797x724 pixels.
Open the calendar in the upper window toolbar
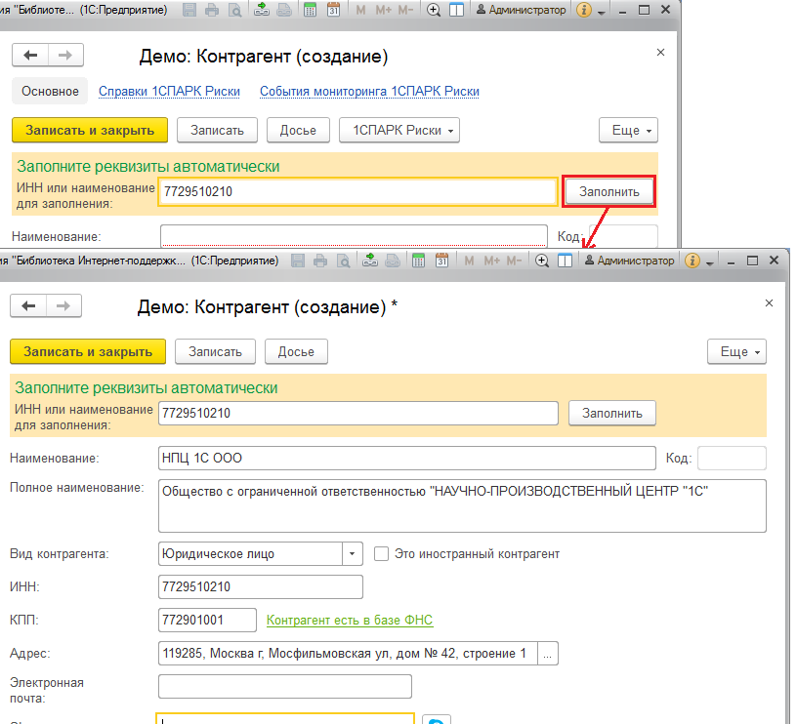pos(333,10)
